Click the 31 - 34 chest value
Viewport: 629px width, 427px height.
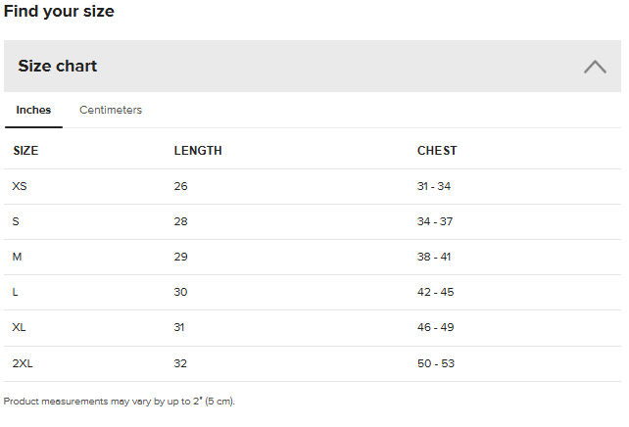(434, 186)
